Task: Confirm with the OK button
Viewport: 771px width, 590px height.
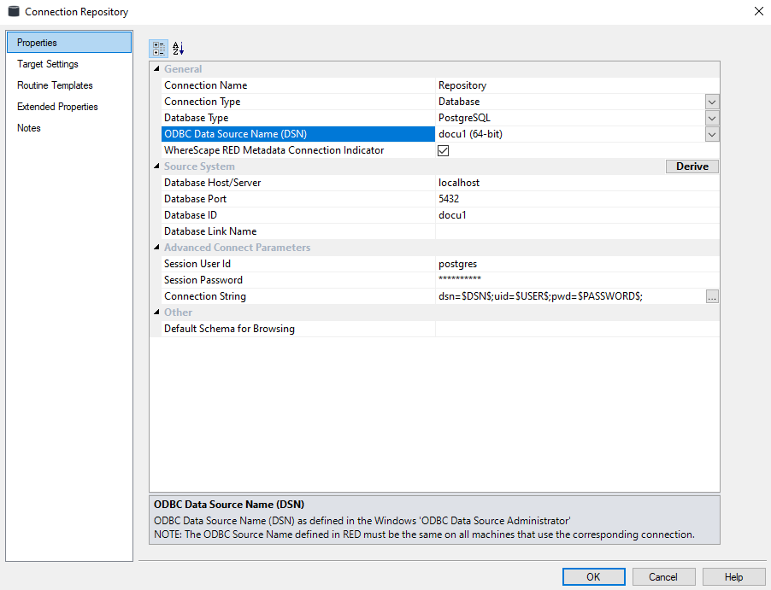Action: [x=593, y=577]
